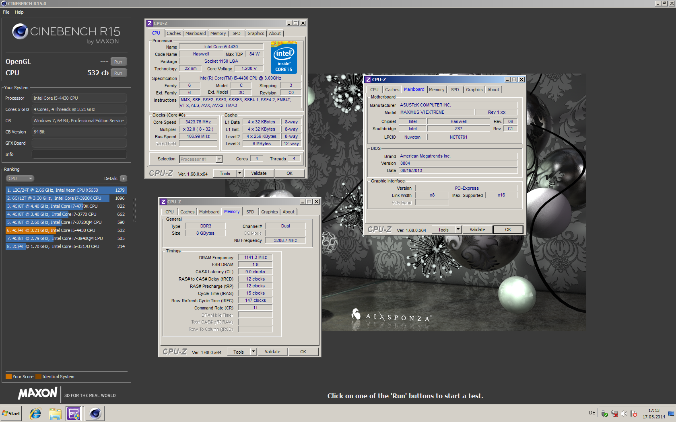Image resolution: width=676 pixels, height=422 pixels.
Task: Click the DRAM Frequency value 1141.3 MHz
Action: pos(256,258)
